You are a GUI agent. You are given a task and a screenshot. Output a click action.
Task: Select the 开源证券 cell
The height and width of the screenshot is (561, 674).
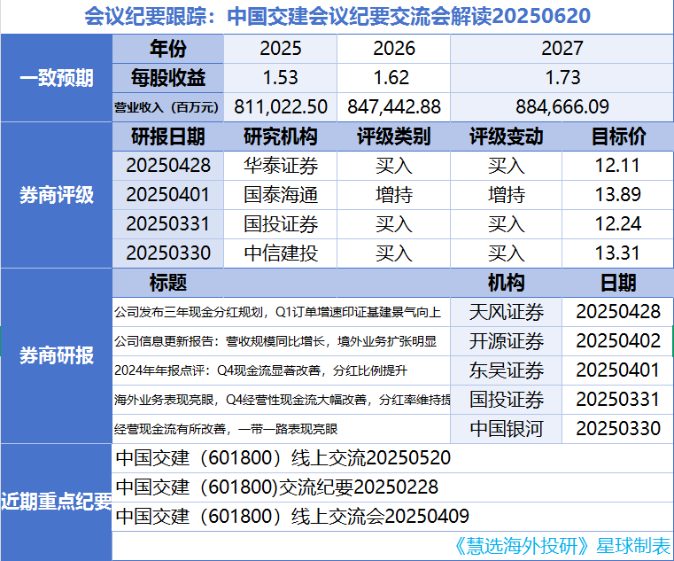pyautogui.click(x=506, y=341)
